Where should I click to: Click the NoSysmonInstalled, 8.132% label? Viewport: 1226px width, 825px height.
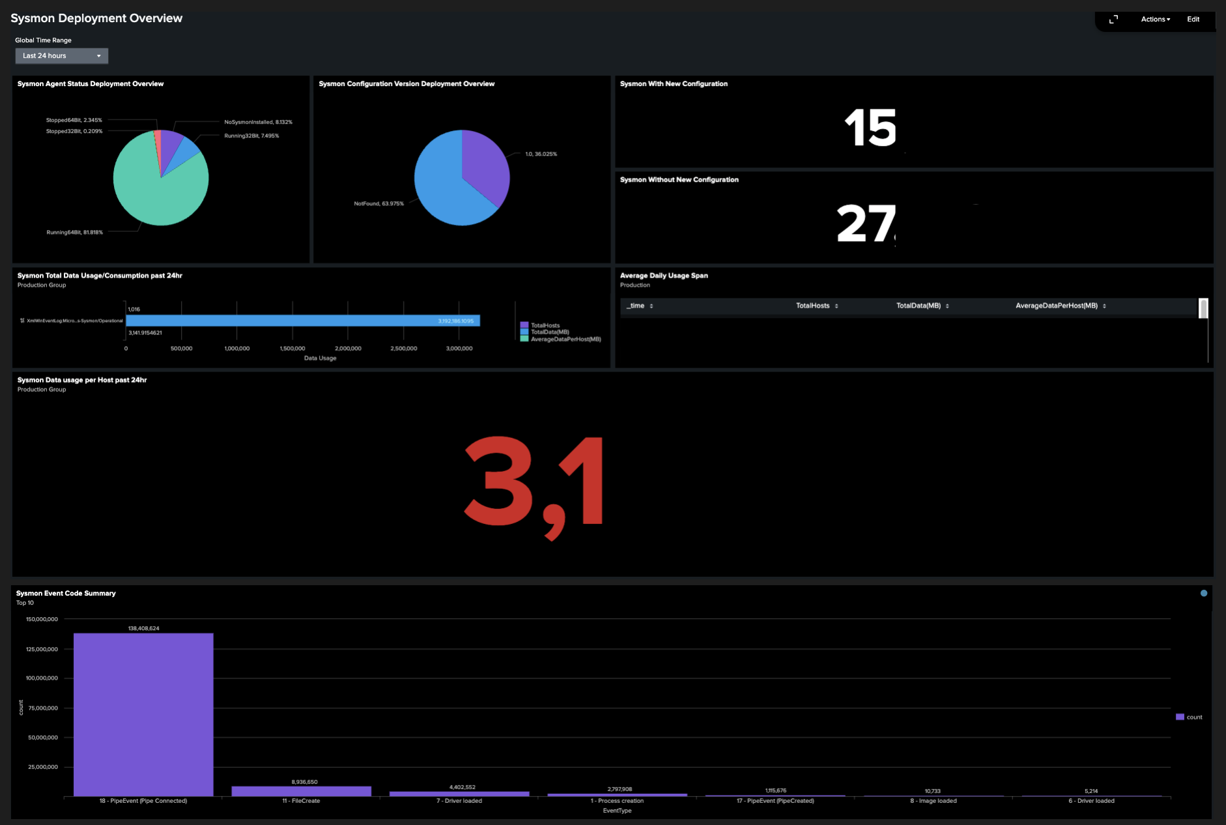point(258,122)
